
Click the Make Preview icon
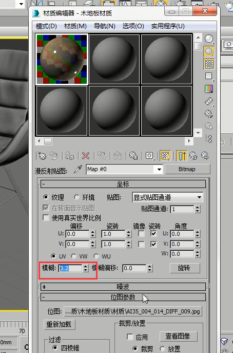(x=209, y=101)
